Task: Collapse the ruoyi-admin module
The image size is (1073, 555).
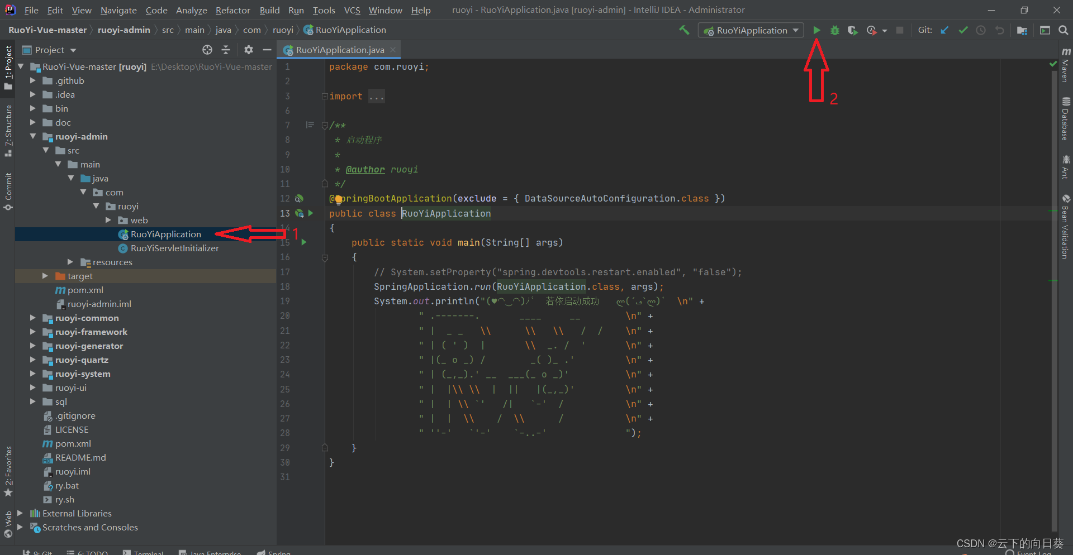Action: [x=32, y=136]
